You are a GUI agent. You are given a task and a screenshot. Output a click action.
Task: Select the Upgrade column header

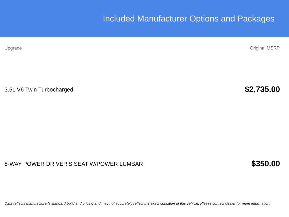(x=13, y=48)
